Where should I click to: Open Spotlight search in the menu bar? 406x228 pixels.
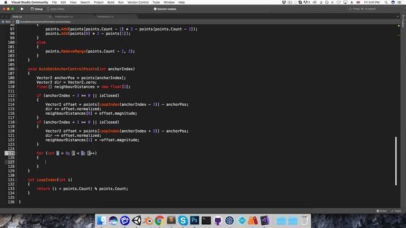pos(386,3)
